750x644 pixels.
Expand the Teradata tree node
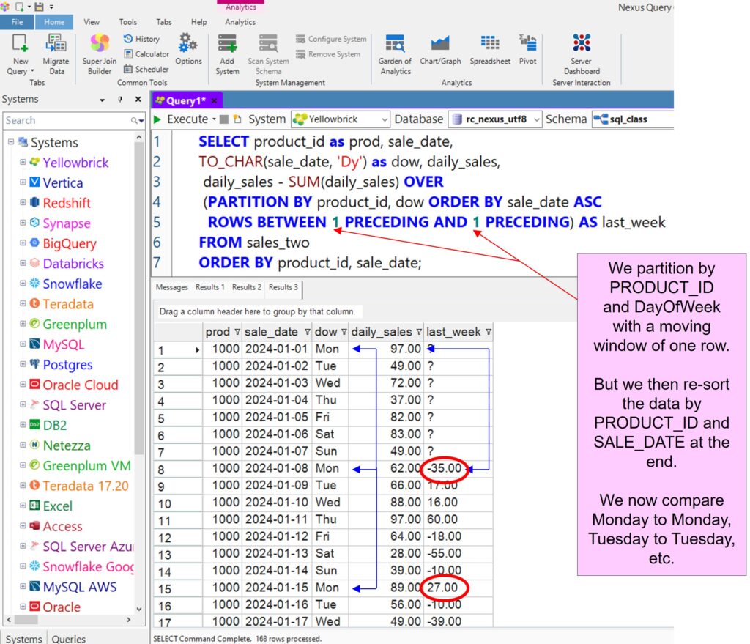[x=23, y=304]
